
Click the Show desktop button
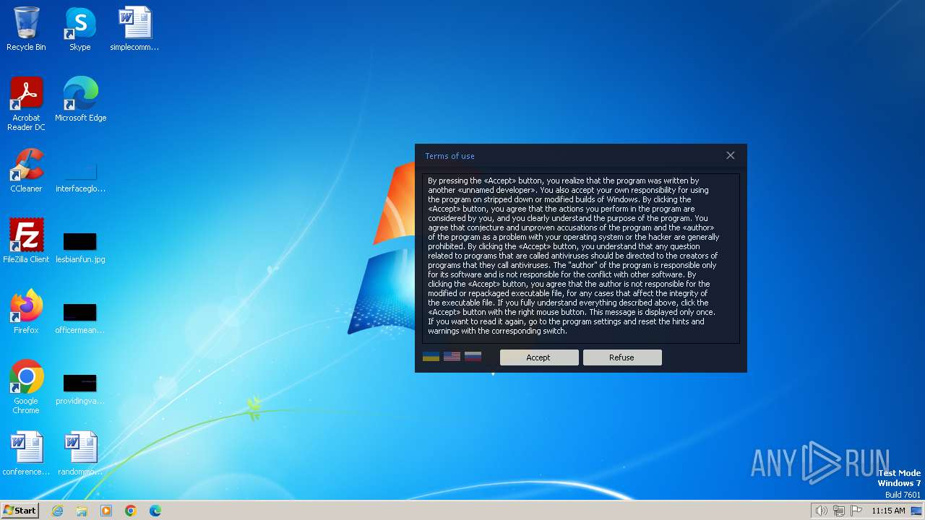click(x=916, y=511)
